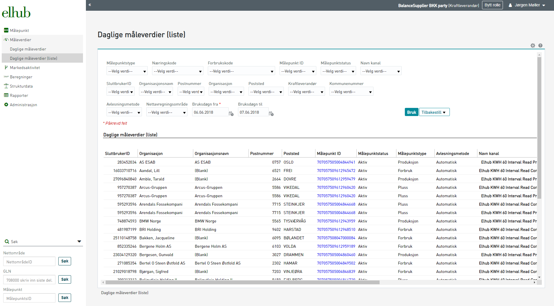Click the GLN input field

pyautogui.click(x=29, y=280)
